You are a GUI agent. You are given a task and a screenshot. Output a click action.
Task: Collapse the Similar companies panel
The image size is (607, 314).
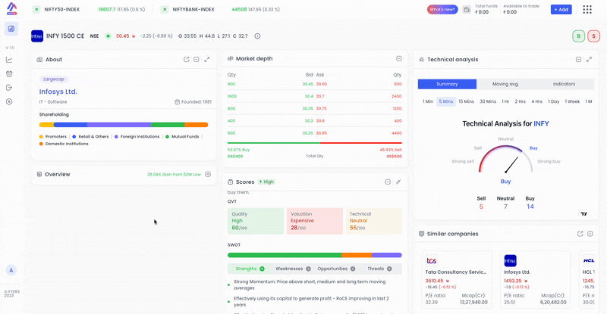click(x=590, y=234)
